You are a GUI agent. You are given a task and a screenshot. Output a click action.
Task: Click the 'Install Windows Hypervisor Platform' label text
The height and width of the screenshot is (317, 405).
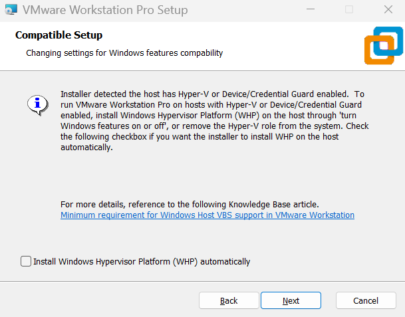(x=141, y=262)
